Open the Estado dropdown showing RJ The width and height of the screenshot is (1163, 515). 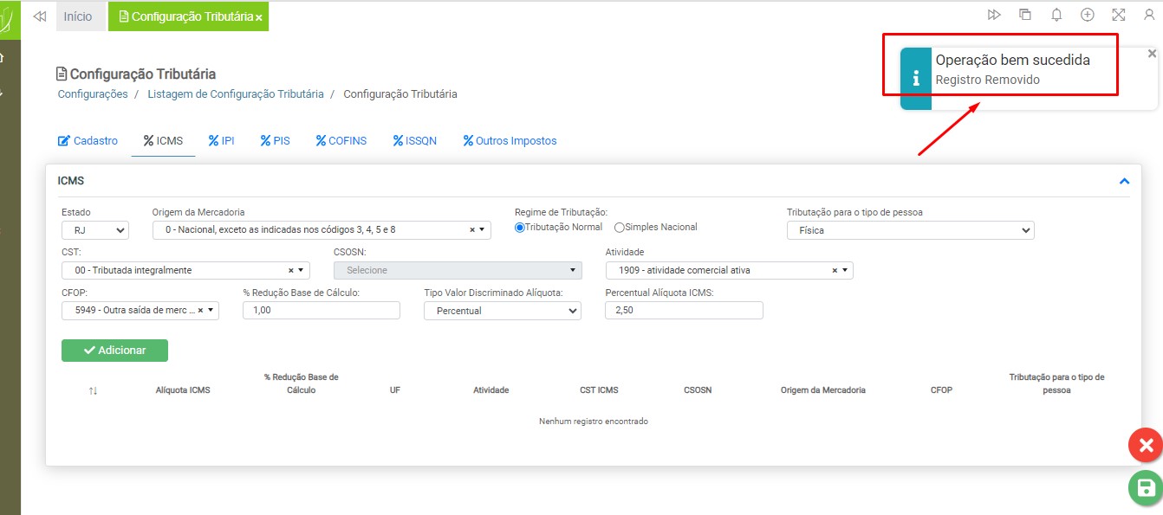click(95, 230)
